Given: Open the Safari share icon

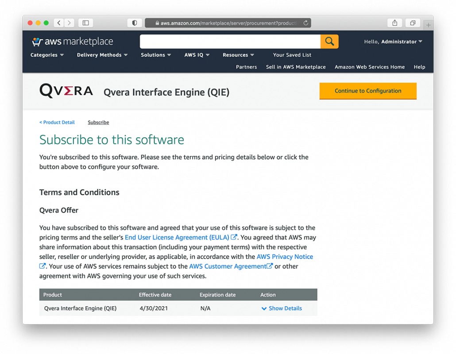Looking at the screenshot, I should point(394,23).
